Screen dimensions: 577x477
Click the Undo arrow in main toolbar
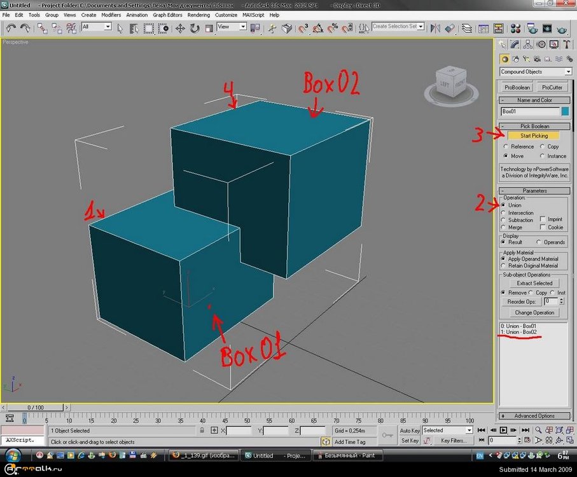pos(11,29)
